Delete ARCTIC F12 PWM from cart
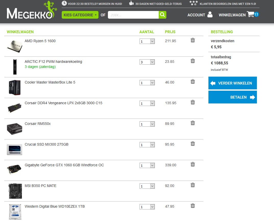This screenshot has height=224, width=274. [193, 61]
